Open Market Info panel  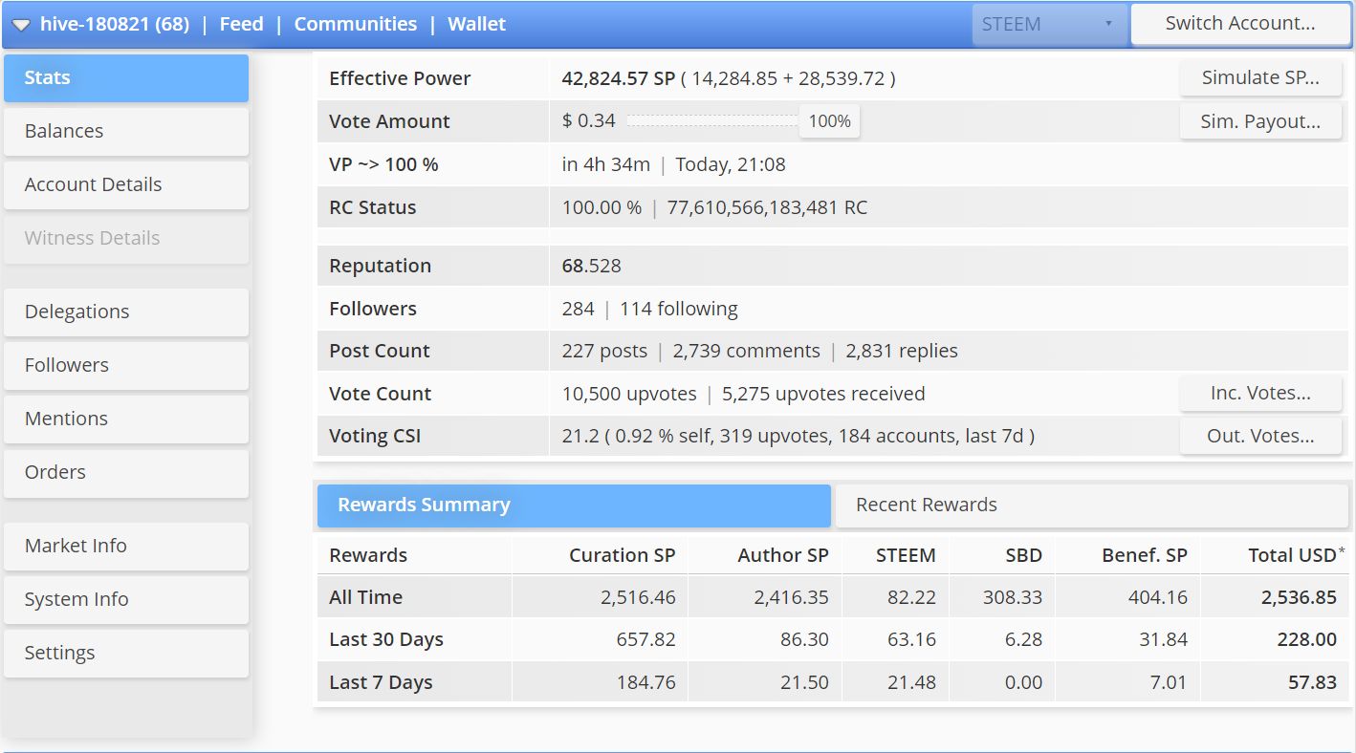click(x=126, y=547)
